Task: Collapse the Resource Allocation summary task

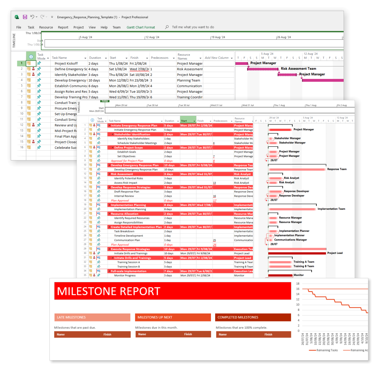Action: (x=109, y=214)
